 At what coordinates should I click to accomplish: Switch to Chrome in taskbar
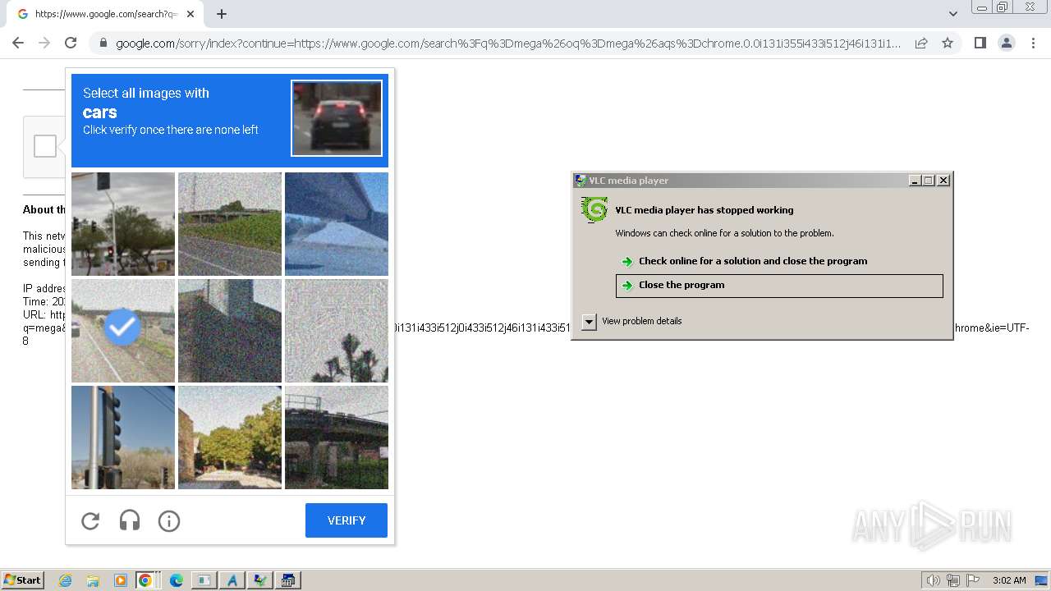point(145,580)
